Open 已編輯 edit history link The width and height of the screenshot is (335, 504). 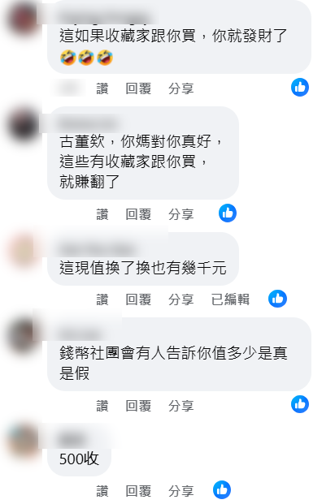(231, 299)
